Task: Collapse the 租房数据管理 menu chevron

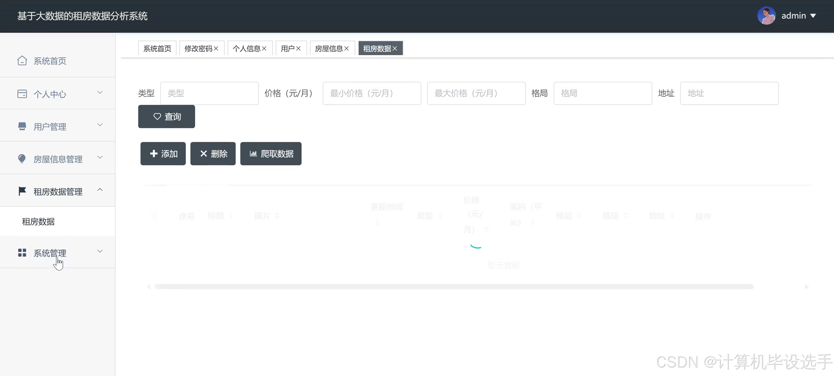Action: pyautogui.click(x=100, y=190)
